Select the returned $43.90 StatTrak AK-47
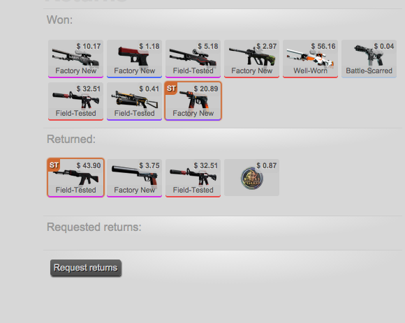 (x=75, y=178)
